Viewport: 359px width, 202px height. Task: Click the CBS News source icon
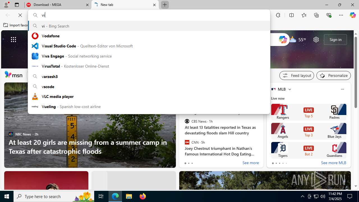click(187, 121)
